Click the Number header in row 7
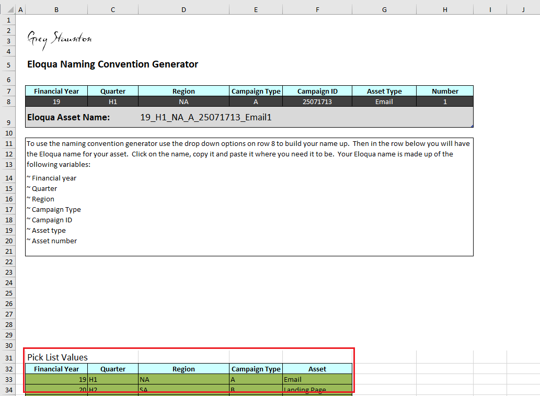 (445, 92)
